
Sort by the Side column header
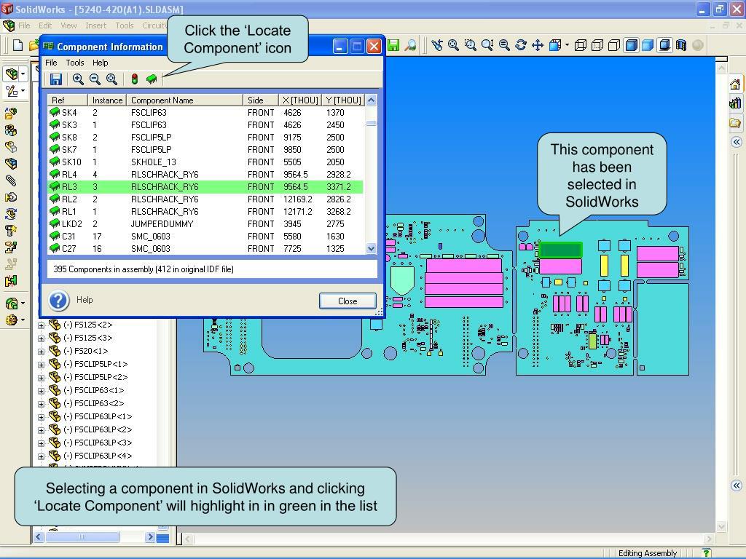point(261,100)
